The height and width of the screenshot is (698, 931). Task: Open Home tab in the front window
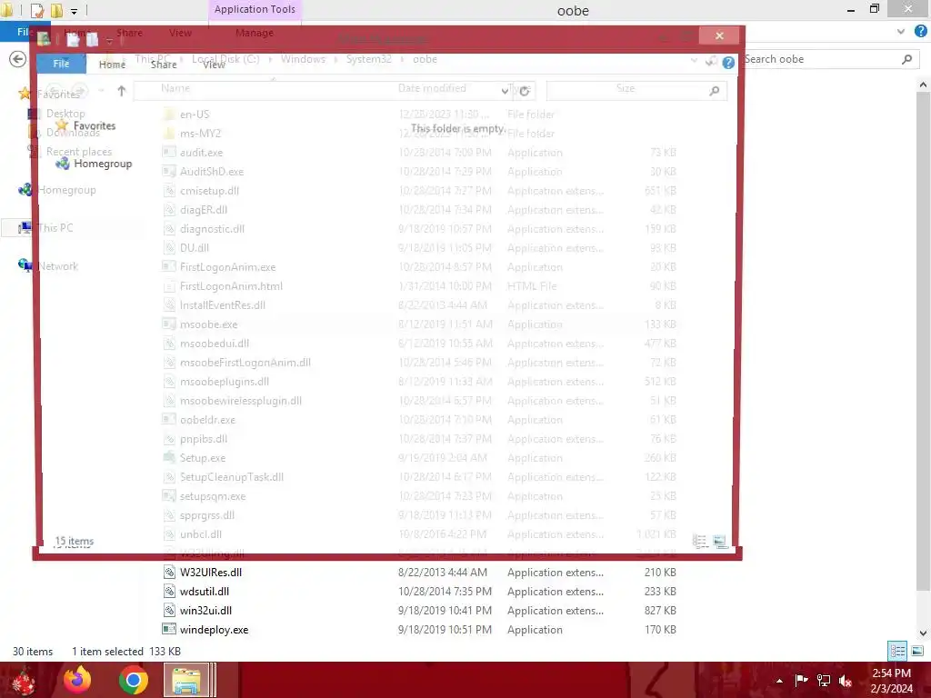pyautogui.click(x=112, y=65)
